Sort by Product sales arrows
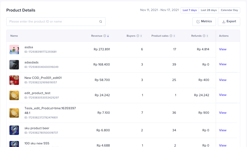Image resolution: width=247 pixels, height=147 pixels. 174,36
